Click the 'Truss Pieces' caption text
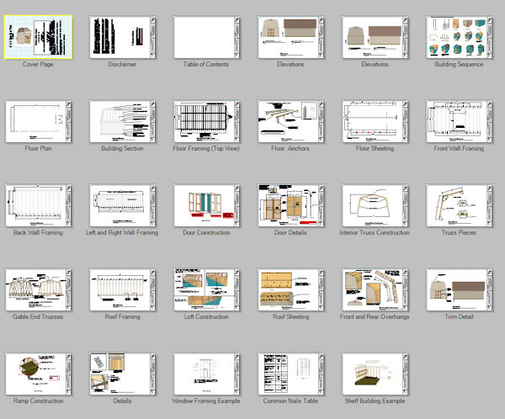This screenshot has height=419, width=505. click(x=459, y=232)
